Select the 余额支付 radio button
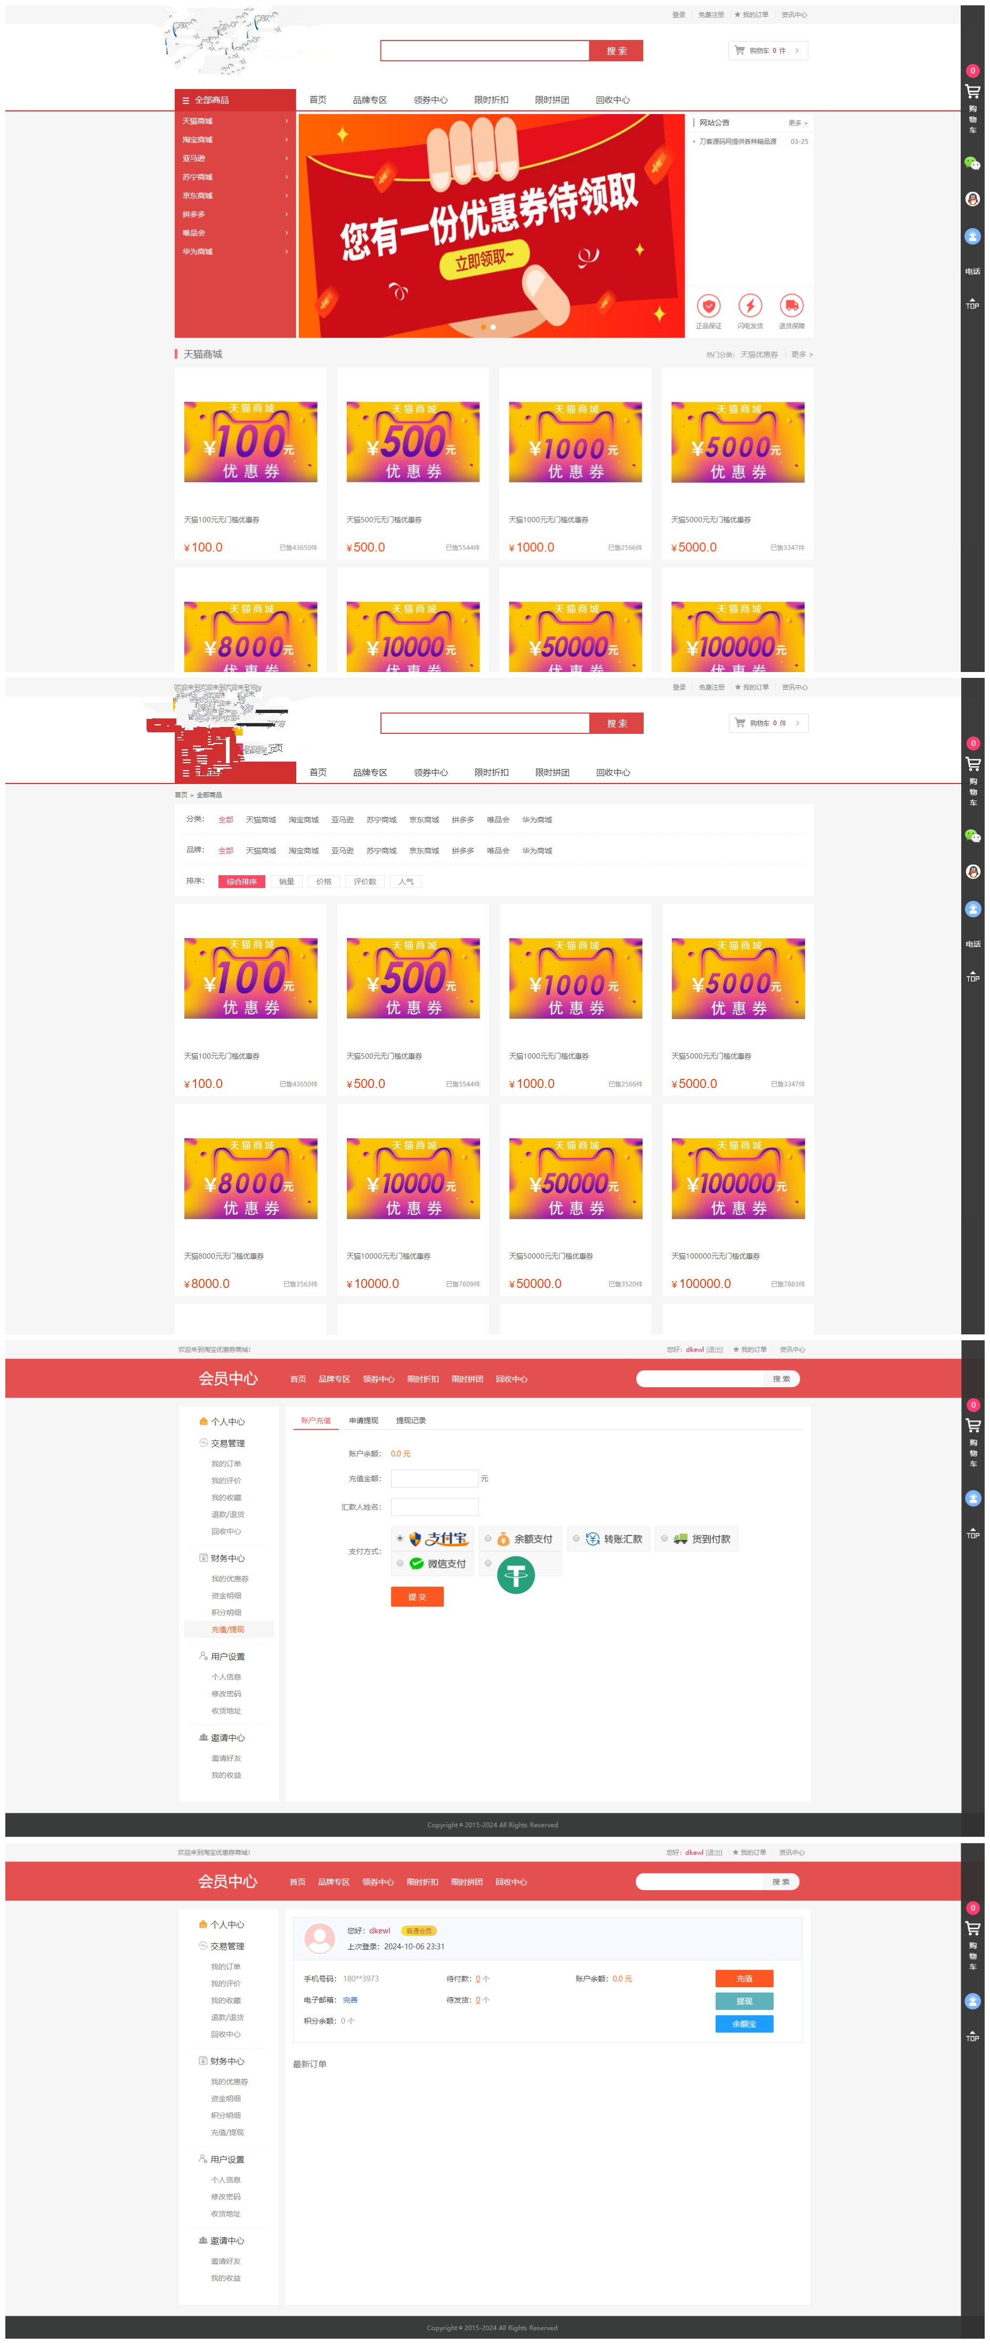 487,1538
